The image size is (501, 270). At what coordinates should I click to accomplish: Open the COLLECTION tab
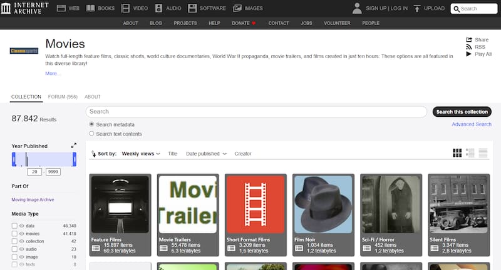pyautogui.click(x=26, y=97)
